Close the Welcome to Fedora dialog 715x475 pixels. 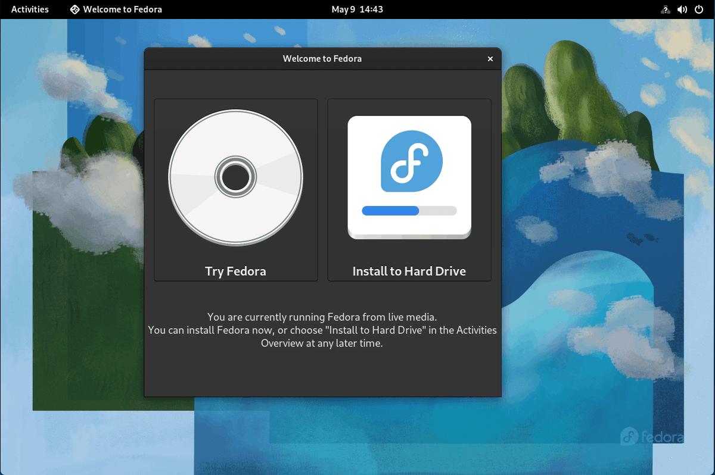490,59
